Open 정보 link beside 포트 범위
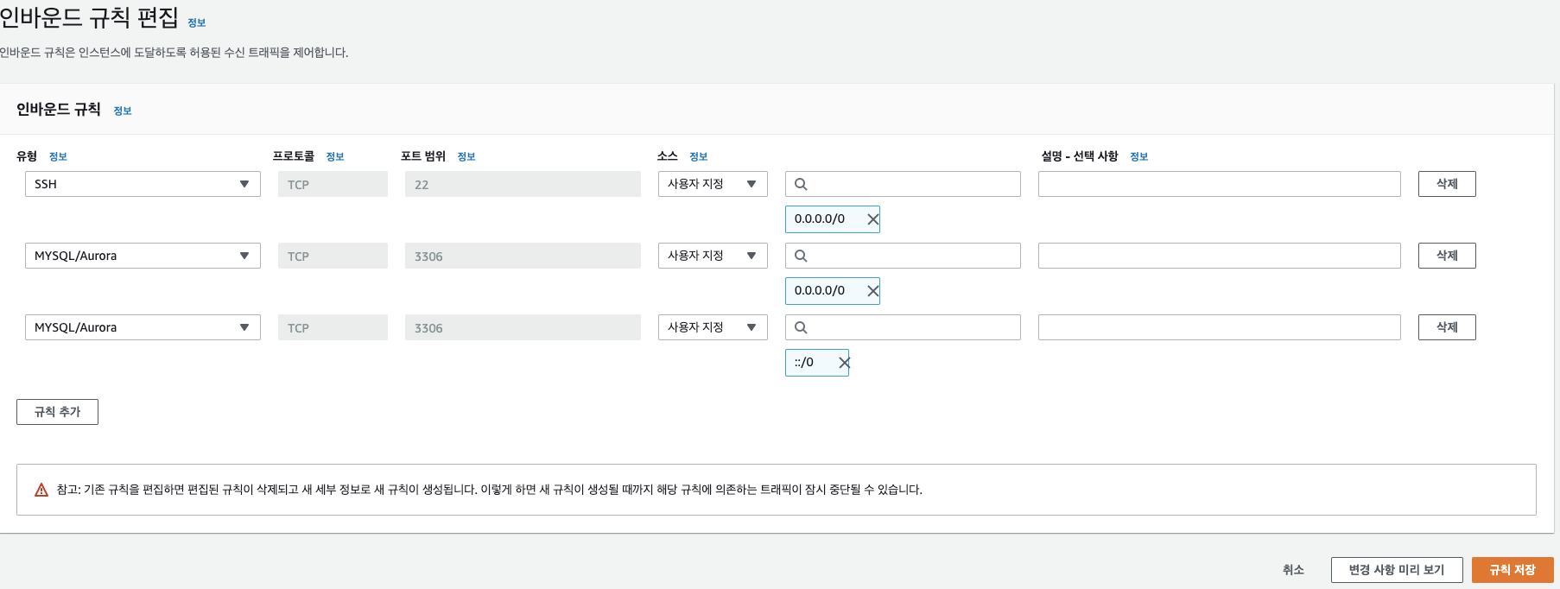 (466, 157)
